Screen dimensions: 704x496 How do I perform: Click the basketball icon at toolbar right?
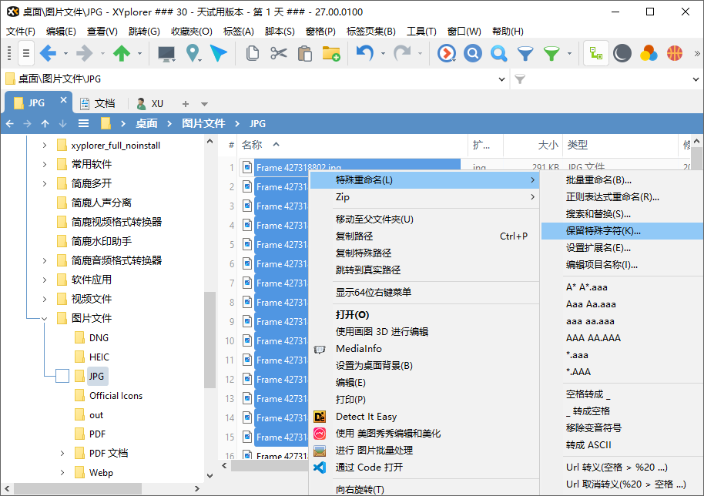pos(676,54)
